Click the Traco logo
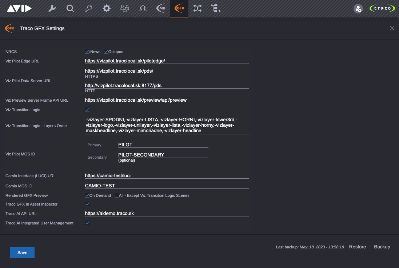Screen dimensions: 399x268 coord(382,8)
